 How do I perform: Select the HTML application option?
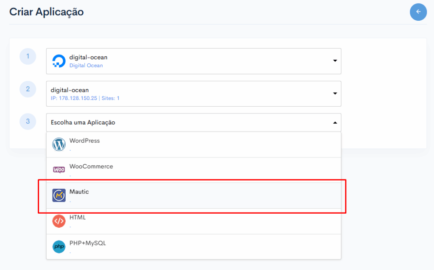pyautogui.click(x=193, y=221)
